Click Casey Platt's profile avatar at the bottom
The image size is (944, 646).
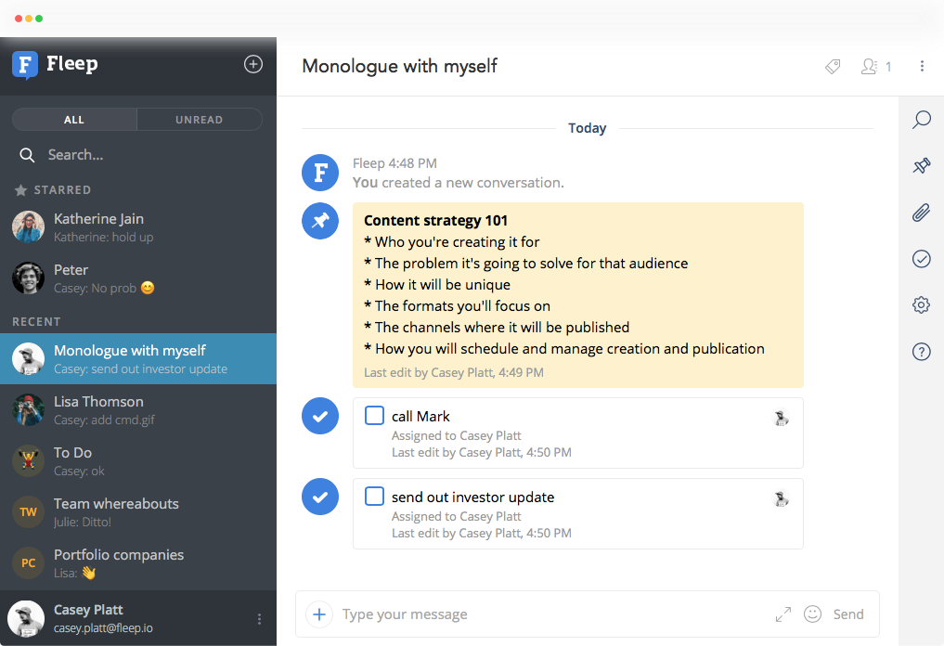pyautogui.click(x=26, y=618)
